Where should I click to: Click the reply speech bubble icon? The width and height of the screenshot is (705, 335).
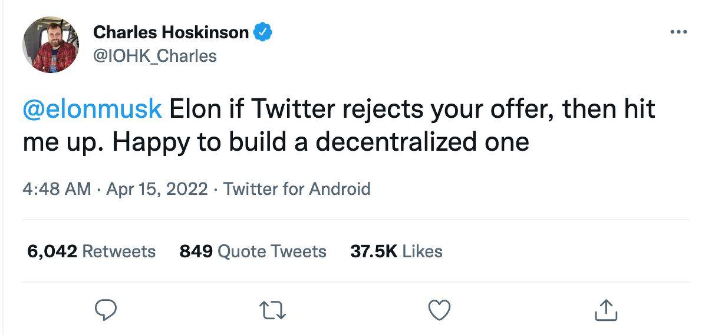107,310
